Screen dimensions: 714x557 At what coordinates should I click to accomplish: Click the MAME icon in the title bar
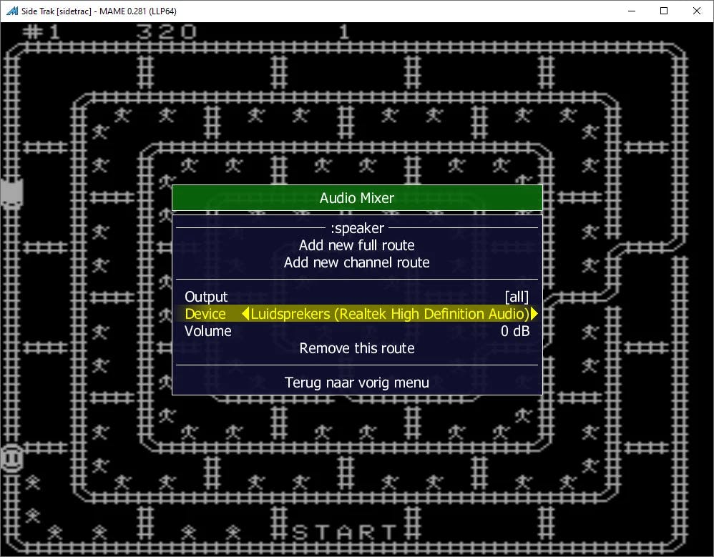[x=12, y=11]
